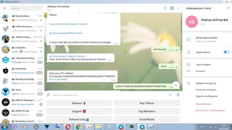
Task: Open Revelation Coin chat
Action: [x=22, y=121]
